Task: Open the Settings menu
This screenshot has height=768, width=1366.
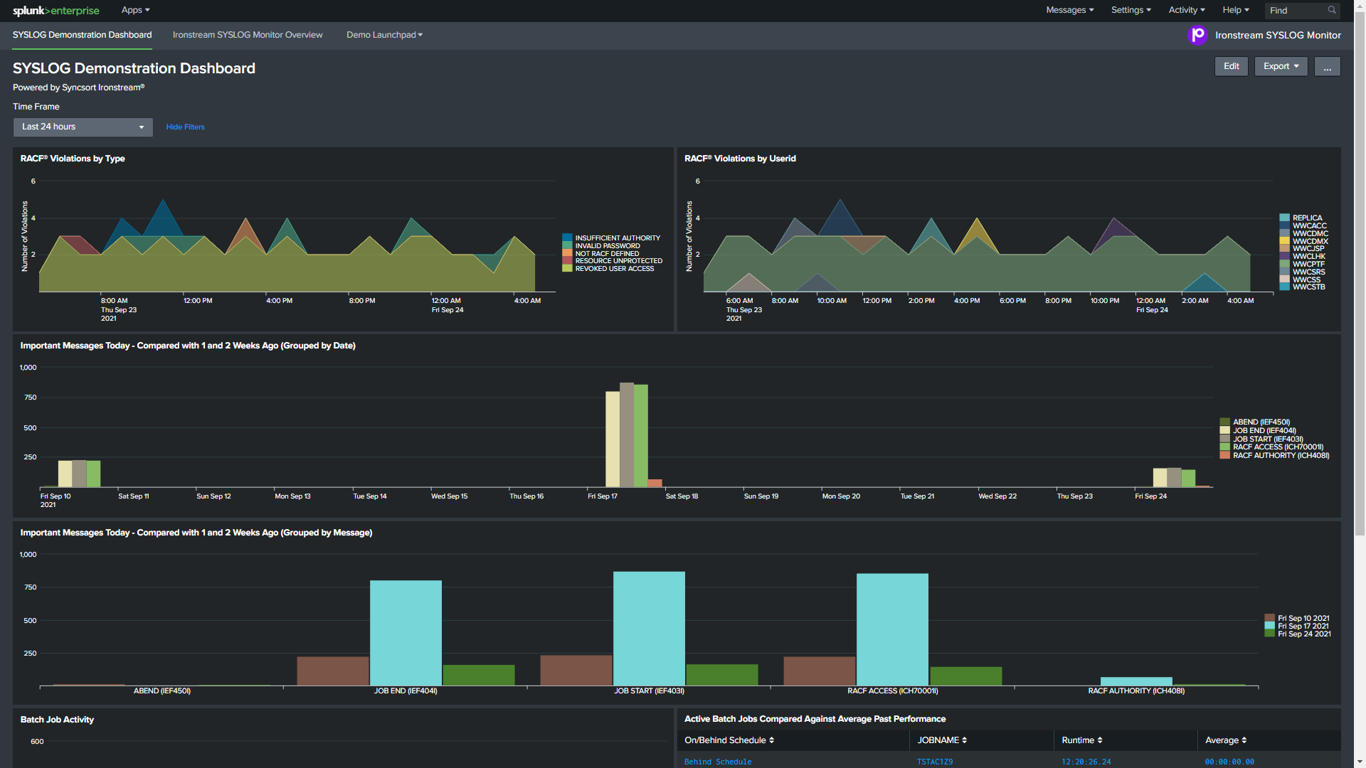Action: [x=1131, y=10]
